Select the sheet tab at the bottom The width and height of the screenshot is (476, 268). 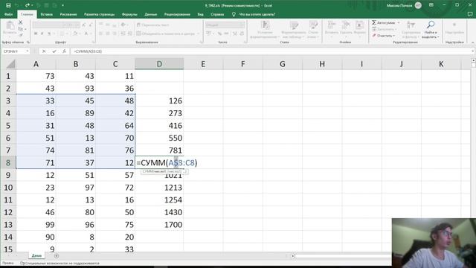click(36, 256)
